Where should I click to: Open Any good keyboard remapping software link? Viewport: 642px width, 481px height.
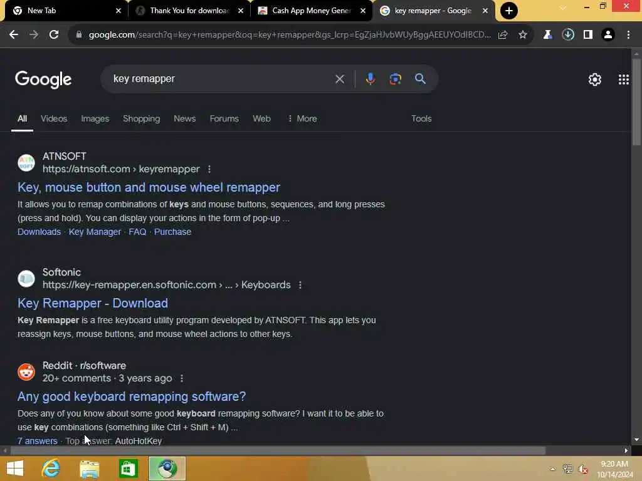(132, 396)
